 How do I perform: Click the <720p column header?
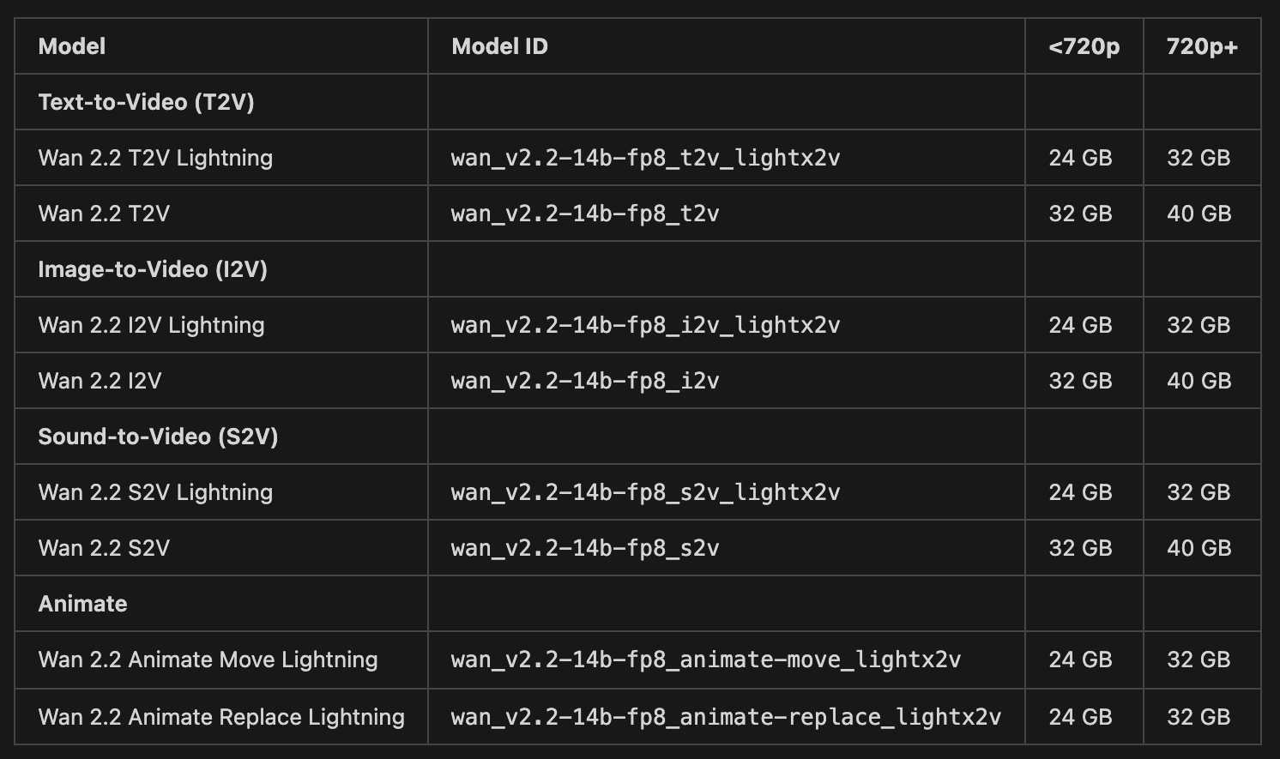(1084, 46)
